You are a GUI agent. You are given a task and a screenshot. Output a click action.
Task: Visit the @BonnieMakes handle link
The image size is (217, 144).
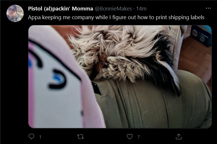click(x=113, y=9)
